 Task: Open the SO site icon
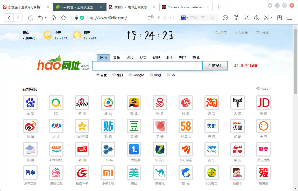tap(56, 103)
